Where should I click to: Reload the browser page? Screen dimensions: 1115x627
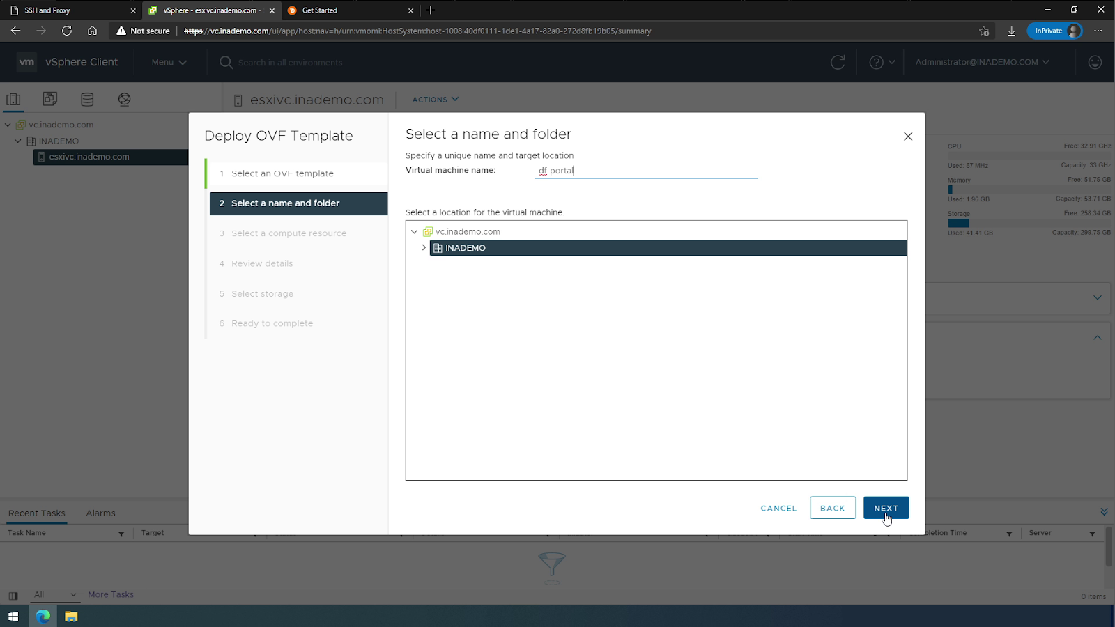(67, 31)
